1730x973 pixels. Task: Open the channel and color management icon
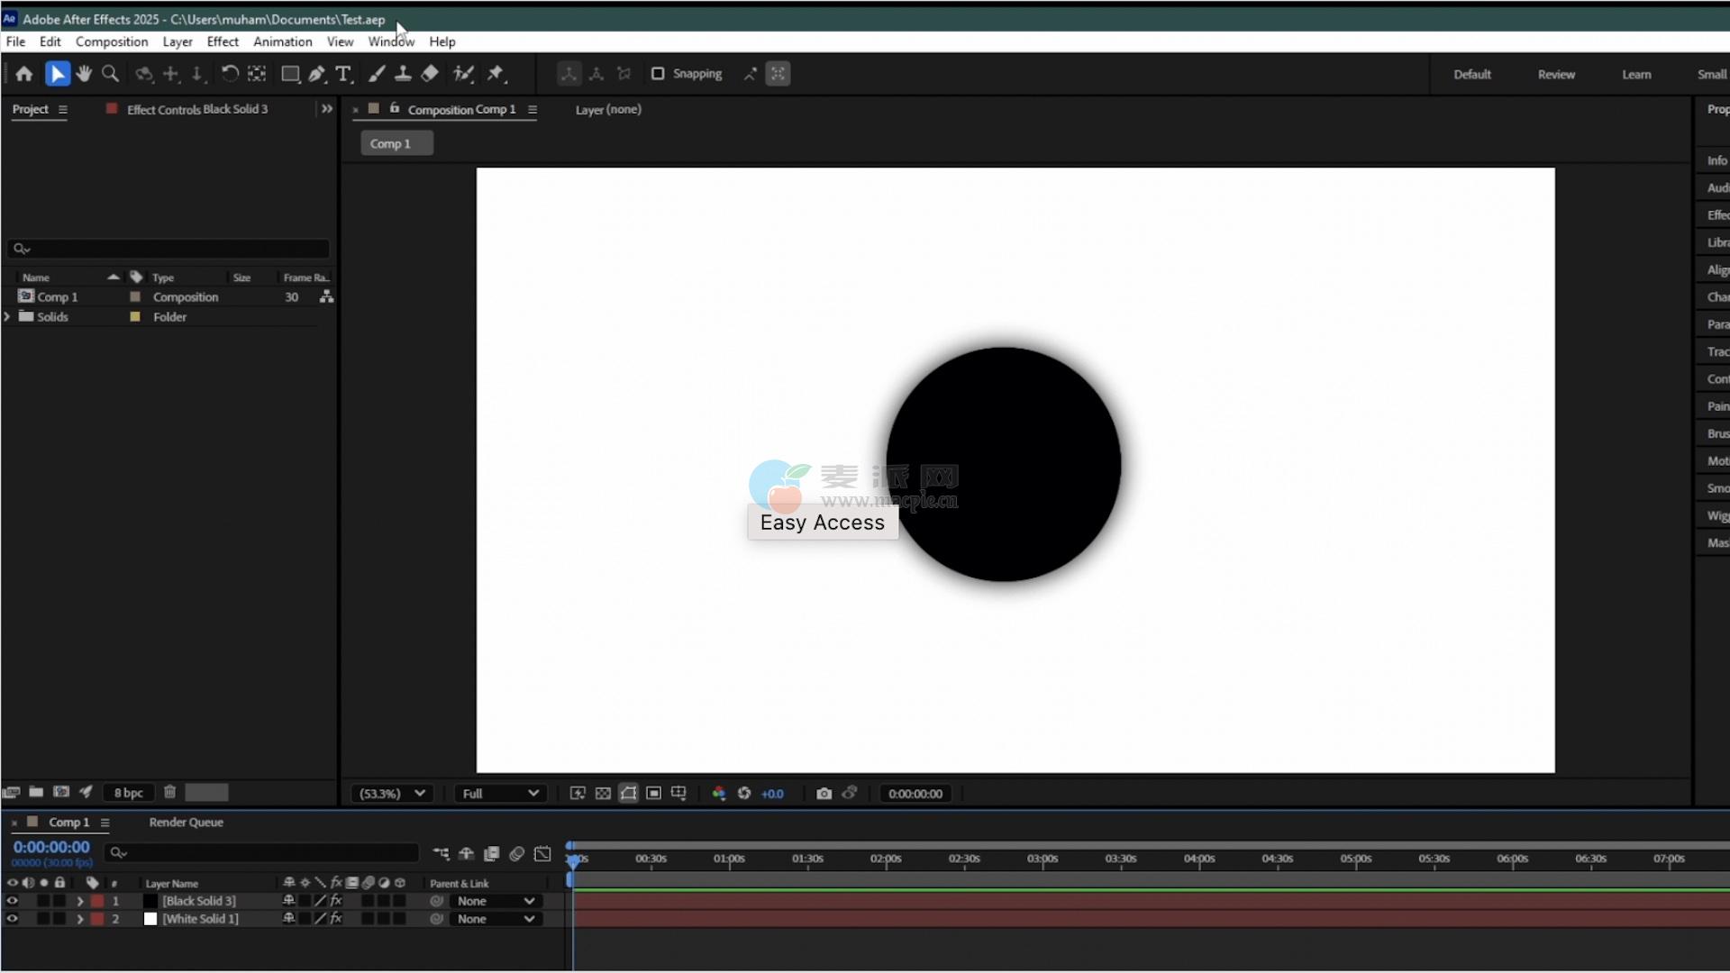(719, 794)
